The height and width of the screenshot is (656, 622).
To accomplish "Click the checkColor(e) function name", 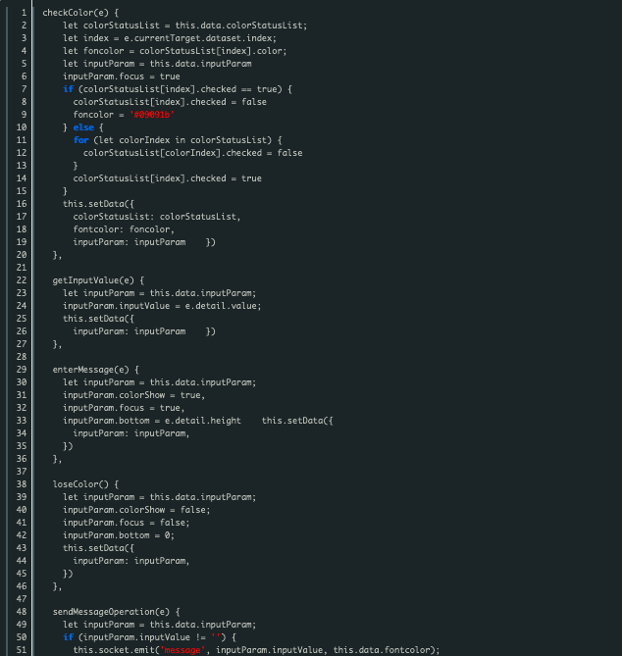I will pyautogui.click(x=76, y=13).
